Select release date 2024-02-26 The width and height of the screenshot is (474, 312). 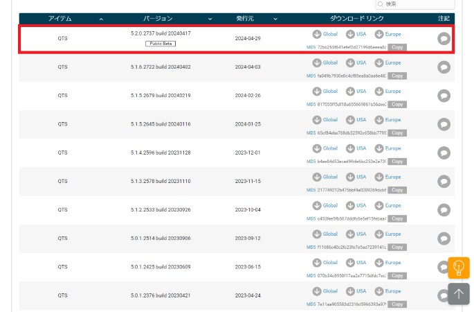pos(248,96)
